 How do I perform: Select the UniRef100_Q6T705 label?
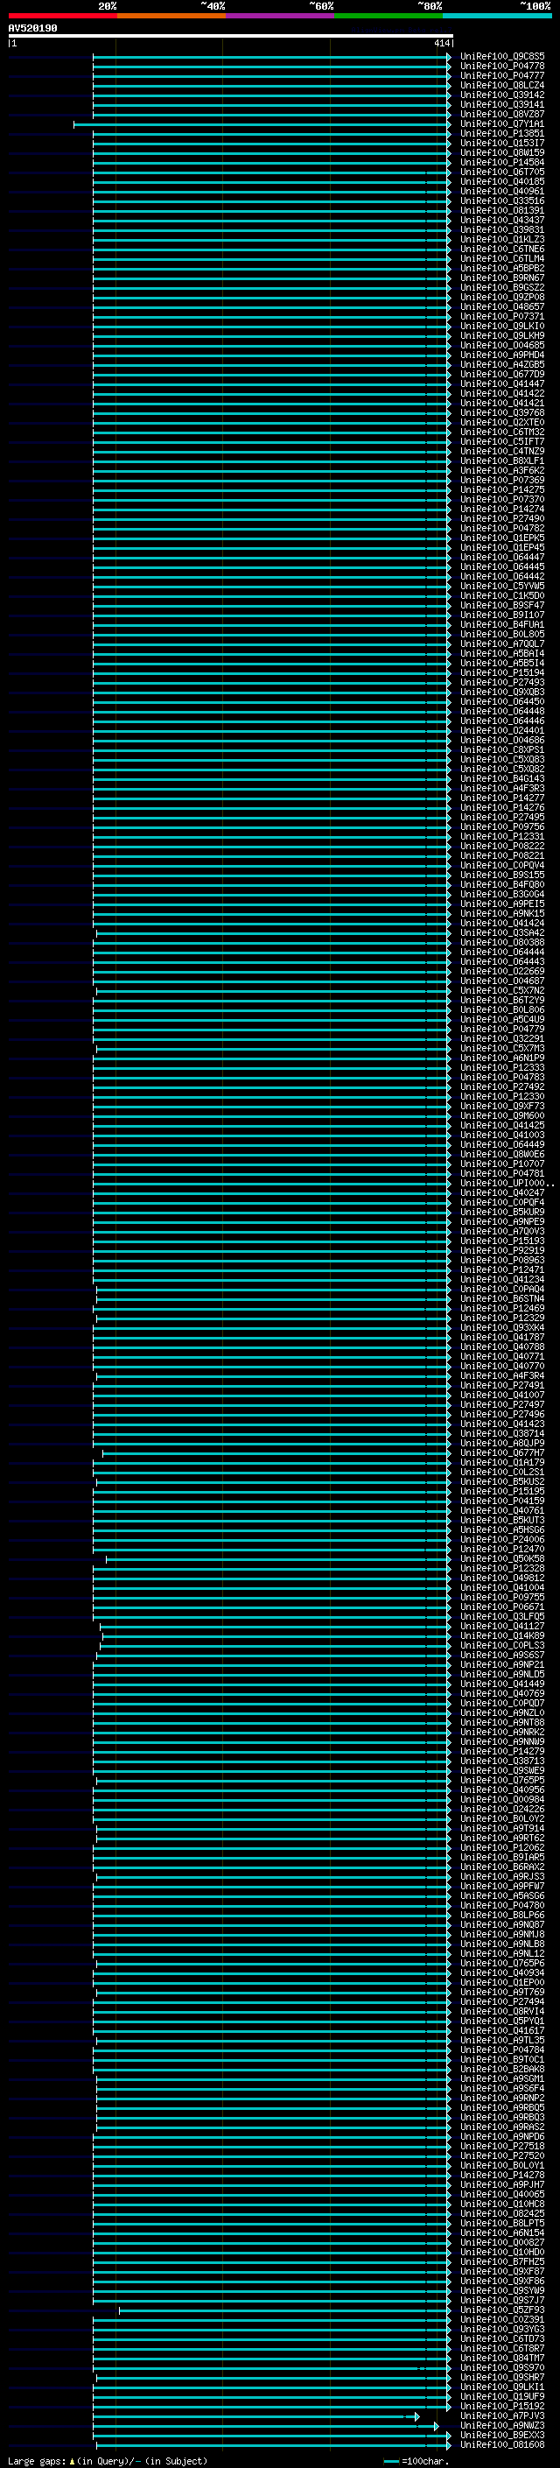click(x=501, y=172)
